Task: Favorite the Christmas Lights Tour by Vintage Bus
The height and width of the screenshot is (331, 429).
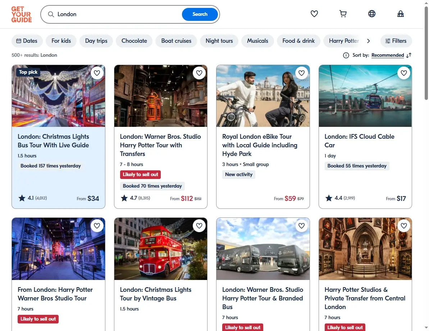Action: click(199, 226)
